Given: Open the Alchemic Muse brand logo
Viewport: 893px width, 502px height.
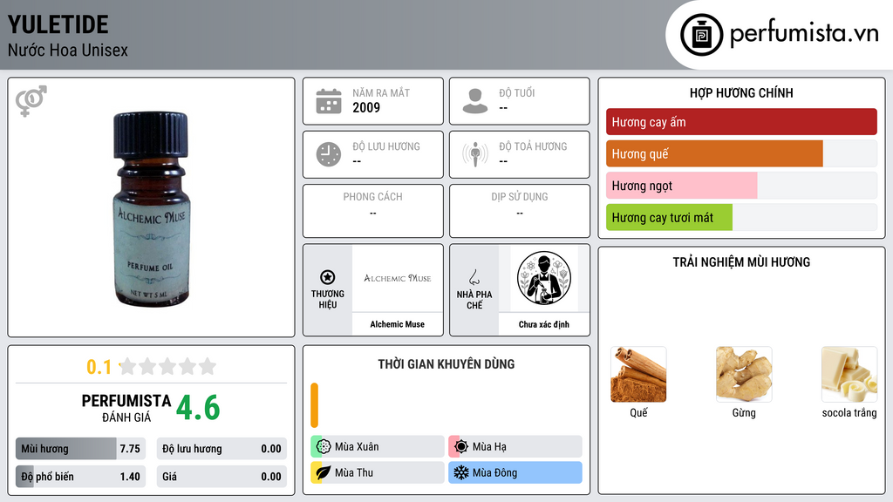Looking at the screenshot, I should pyautogui.click(x=398, y=278).
